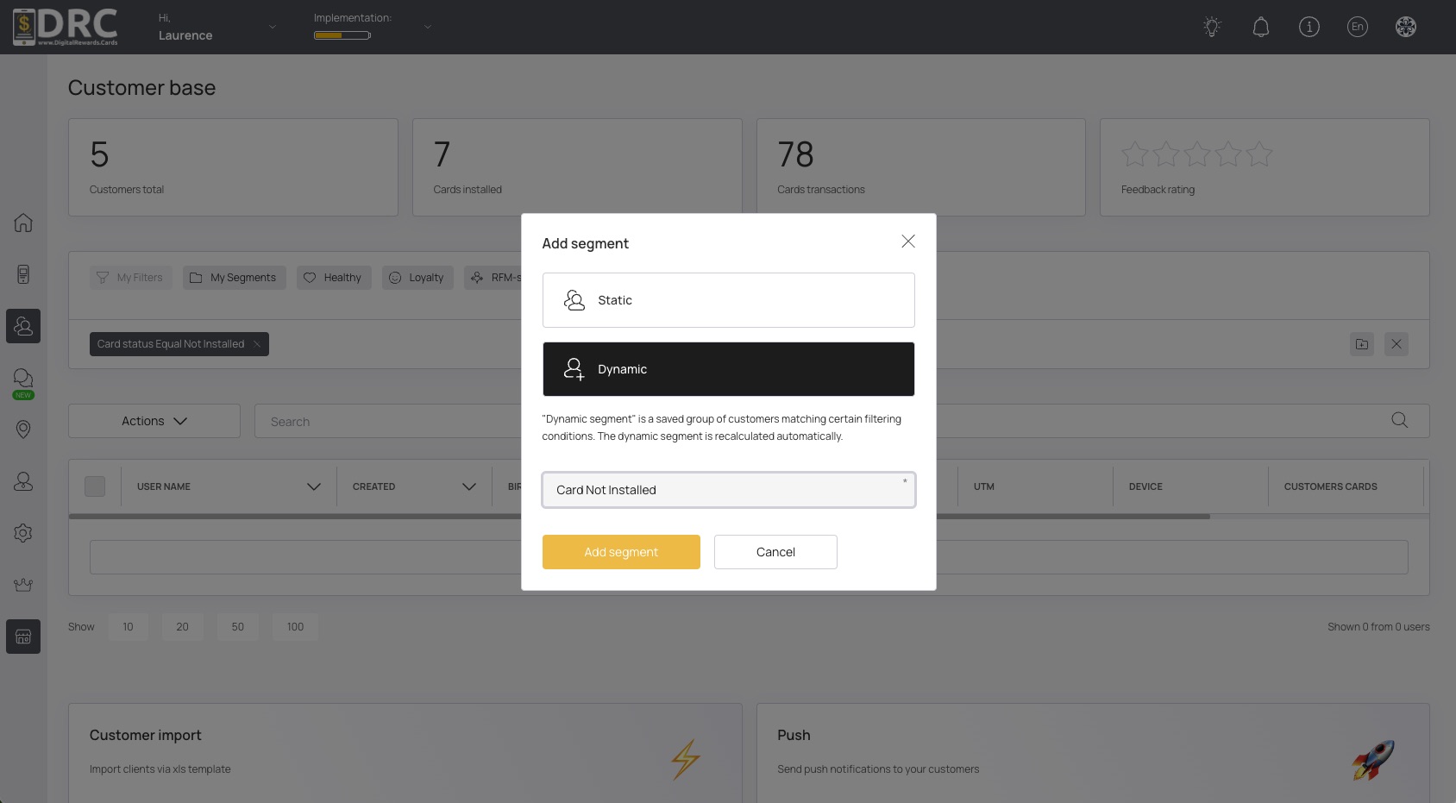Show 100 rows per page

click(295, 627)
